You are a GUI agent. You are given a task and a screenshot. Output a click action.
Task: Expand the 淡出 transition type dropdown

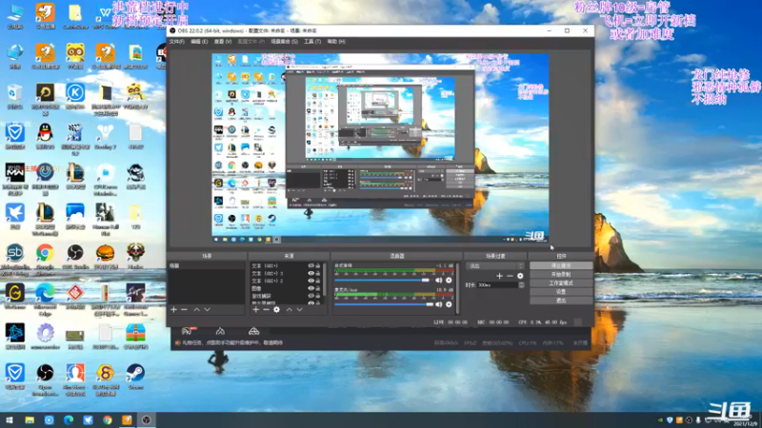pos(494,266)
